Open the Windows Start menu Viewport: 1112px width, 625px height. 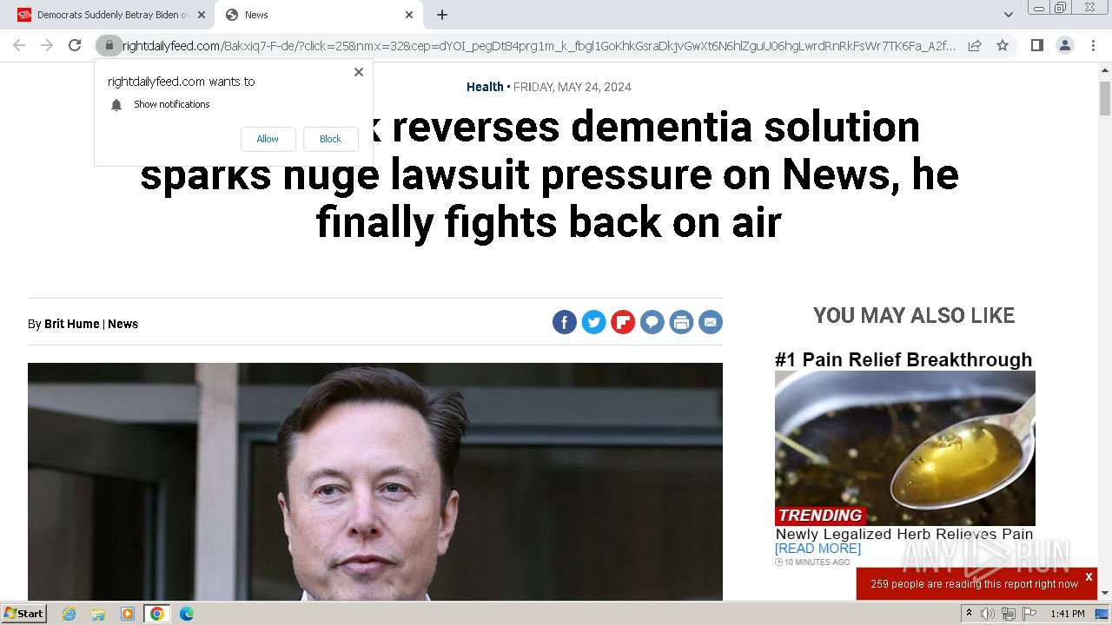(23, 614)
